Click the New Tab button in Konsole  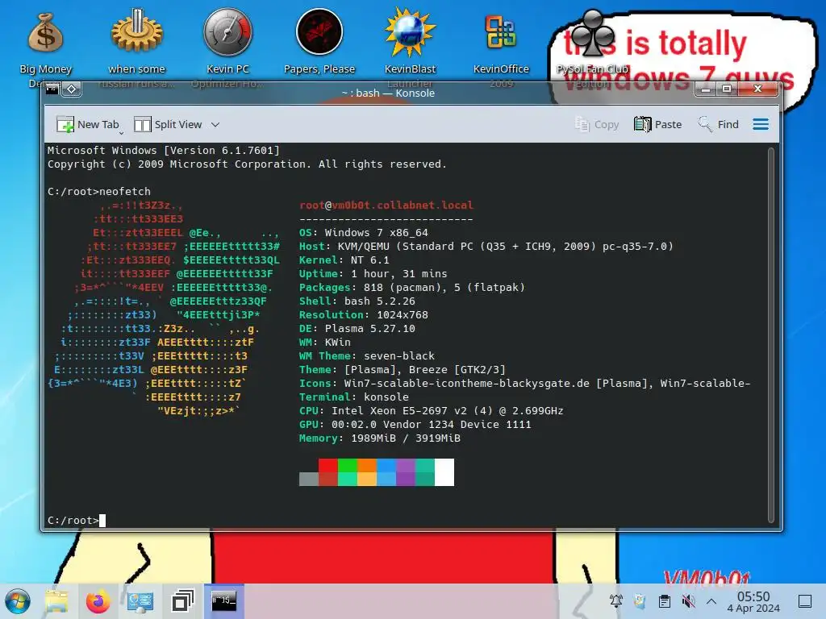pos(87,125)
